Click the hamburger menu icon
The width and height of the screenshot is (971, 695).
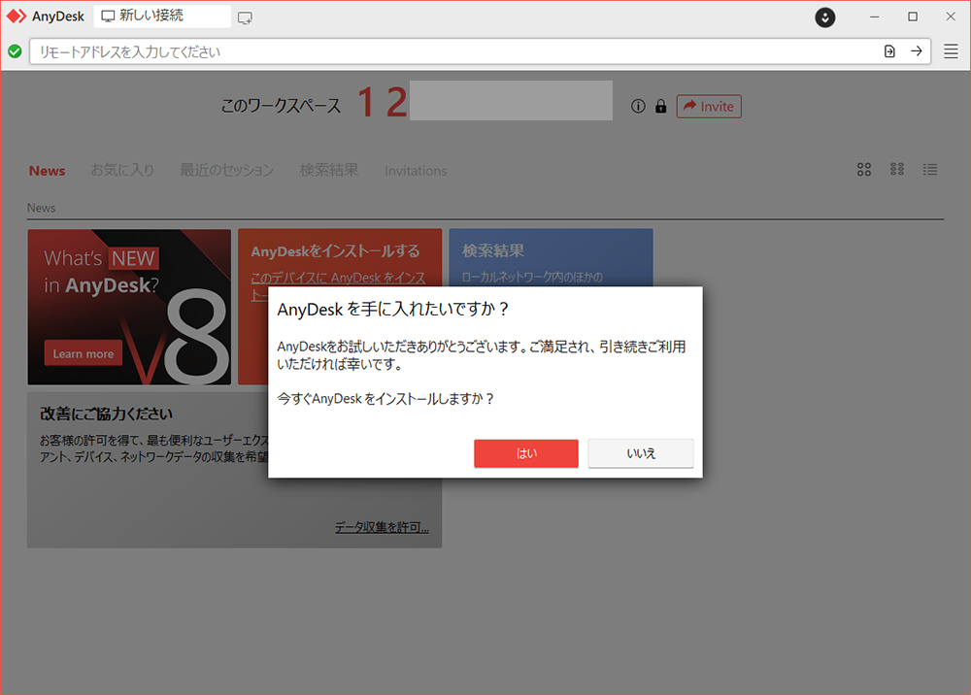coord(951,51)
